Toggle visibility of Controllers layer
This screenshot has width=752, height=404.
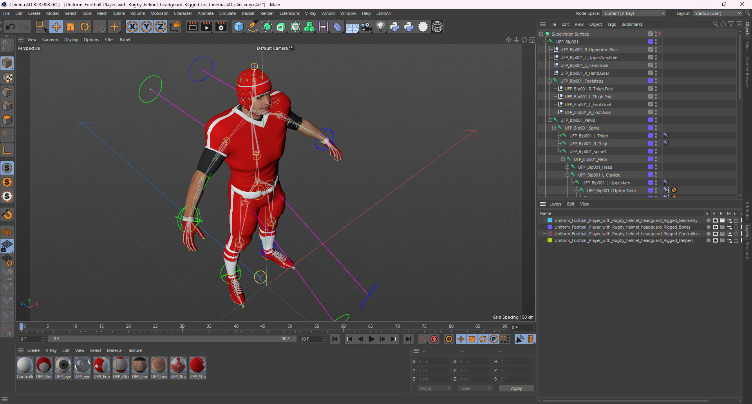[715, 234]
